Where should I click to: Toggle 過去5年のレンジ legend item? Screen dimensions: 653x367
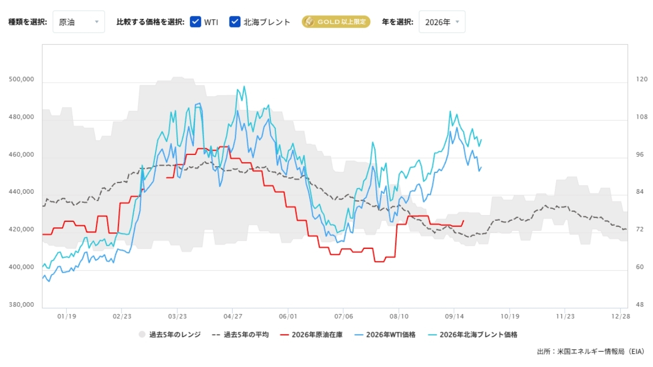tap(170, 335)
